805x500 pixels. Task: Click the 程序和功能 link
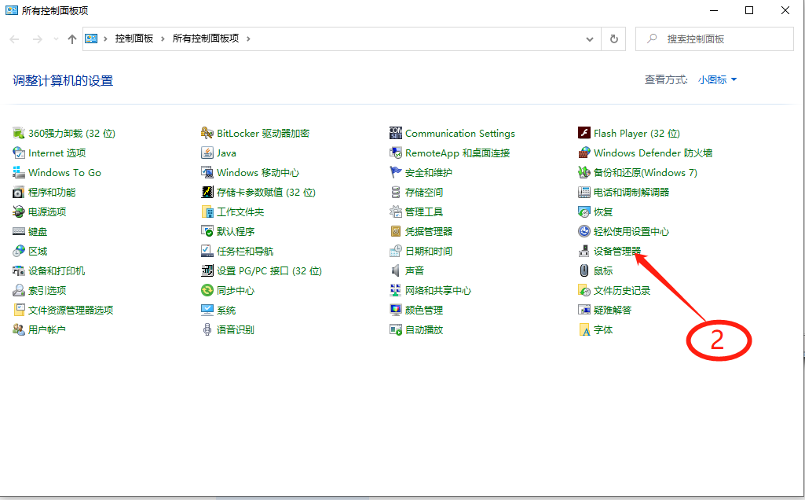[x=52, y=193]
